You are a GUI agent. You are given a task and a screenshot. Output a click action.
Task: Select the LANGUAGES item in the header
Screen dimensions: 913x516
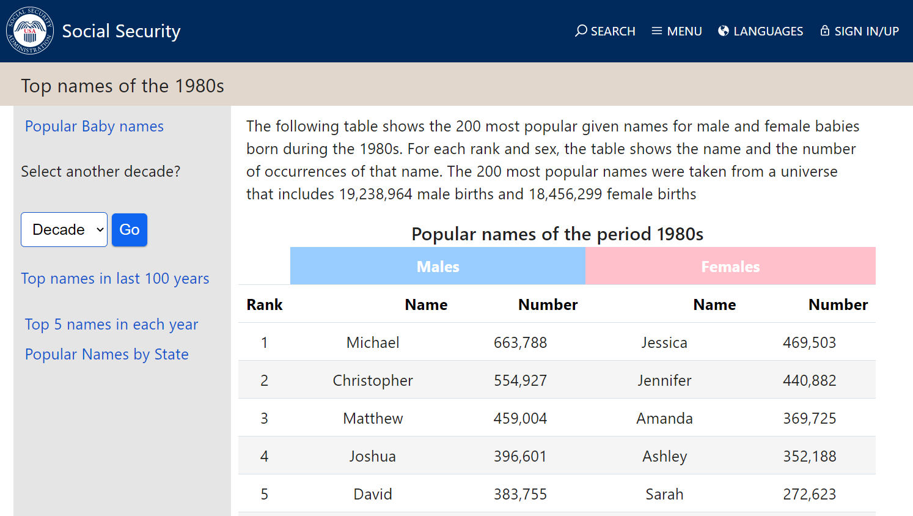768,31
